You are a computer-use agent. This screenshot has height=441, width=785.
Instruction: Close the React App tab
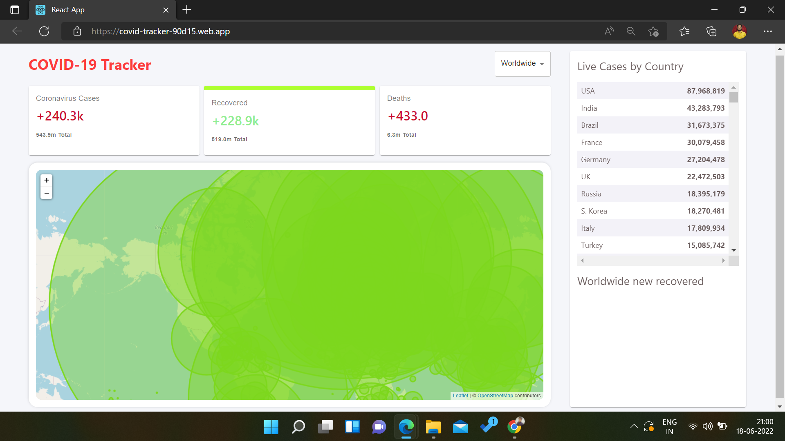[x=166, y=10]
